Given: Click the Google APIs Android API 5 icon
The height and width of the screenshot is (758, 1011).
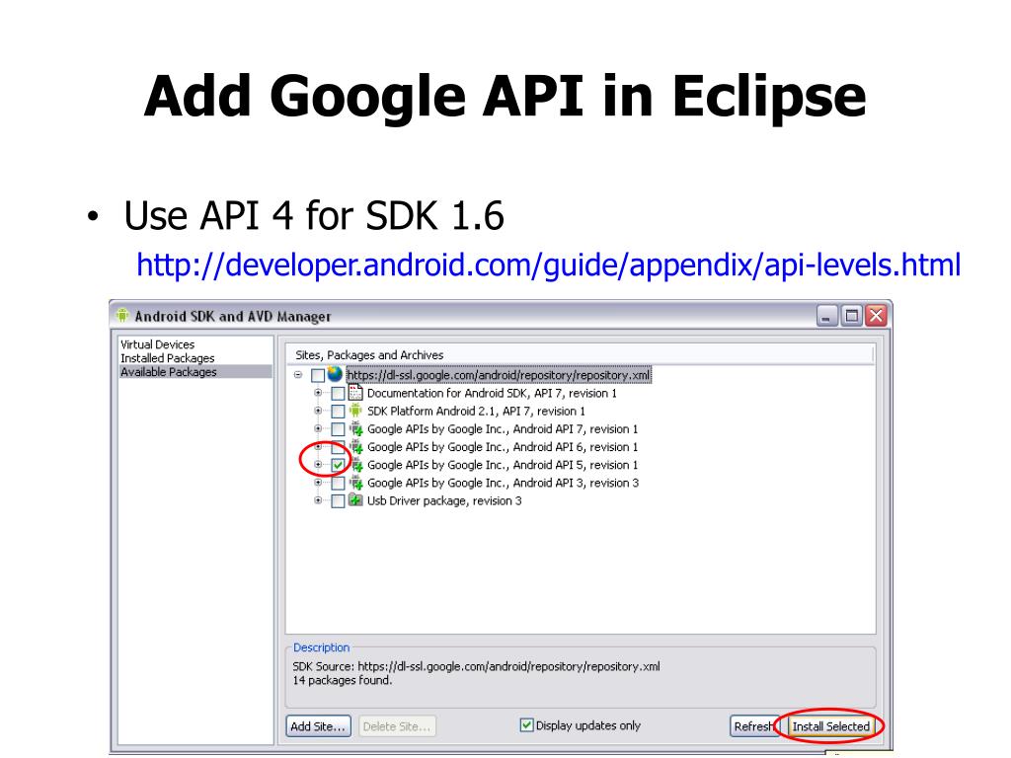Looking at the screenshot, I should (355, 464).
